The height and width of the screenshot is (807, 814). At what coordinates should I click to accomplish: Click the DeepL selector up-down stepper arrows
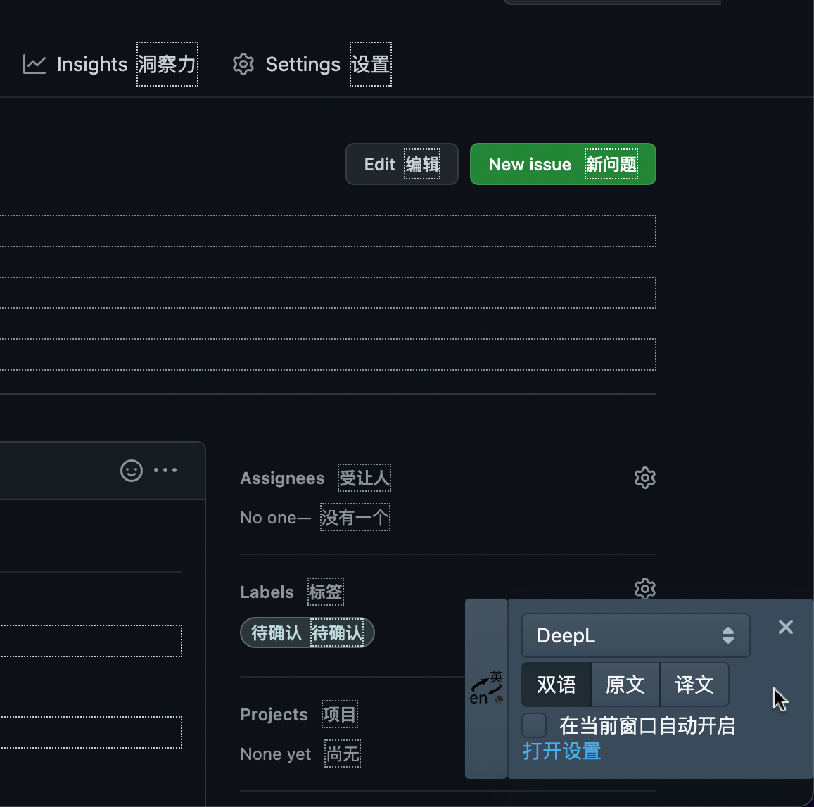pos(727,635)
